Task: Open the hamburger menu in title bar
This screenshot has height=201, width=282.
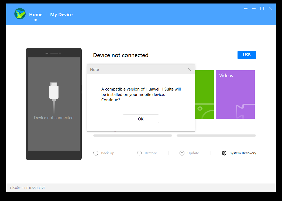Action: click(246, 8)
